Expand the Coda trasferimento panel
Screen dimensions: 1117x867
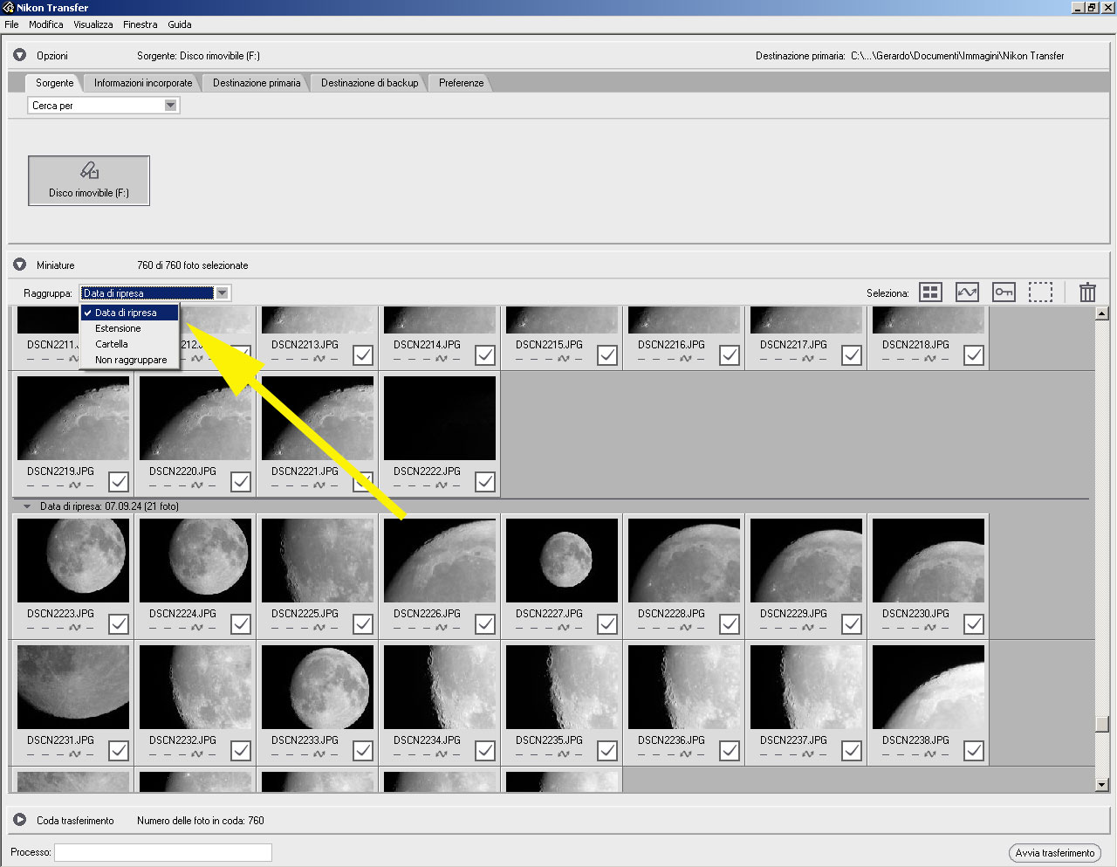[x=19, y=820]
